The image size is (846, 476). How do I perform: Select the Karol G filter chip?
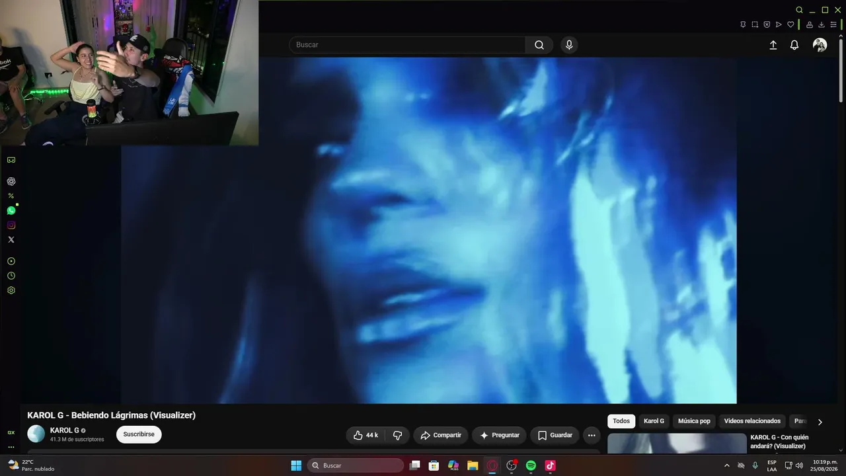654,421
